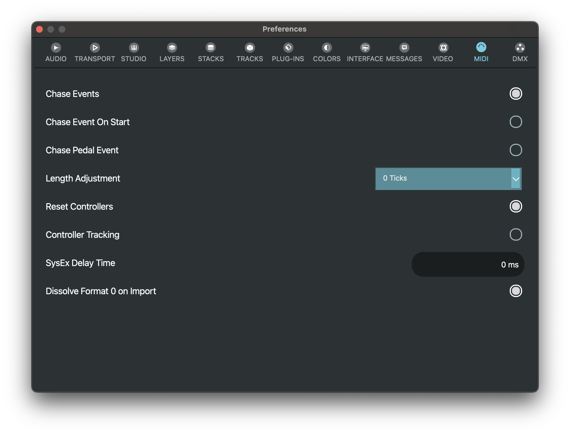Turn on Controller Tracking option
This screenshot has height=434, width=570.
point(516,235)
